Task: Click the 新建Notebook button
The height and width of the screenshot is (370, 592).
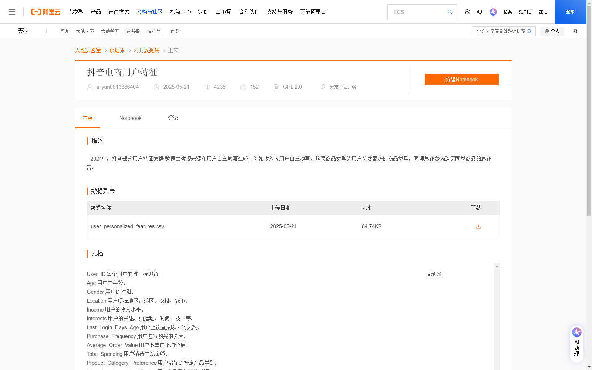Action: pos(461,79)
